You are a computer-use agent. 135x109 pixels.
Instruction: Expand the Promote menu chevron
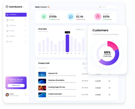click(25, 36)
